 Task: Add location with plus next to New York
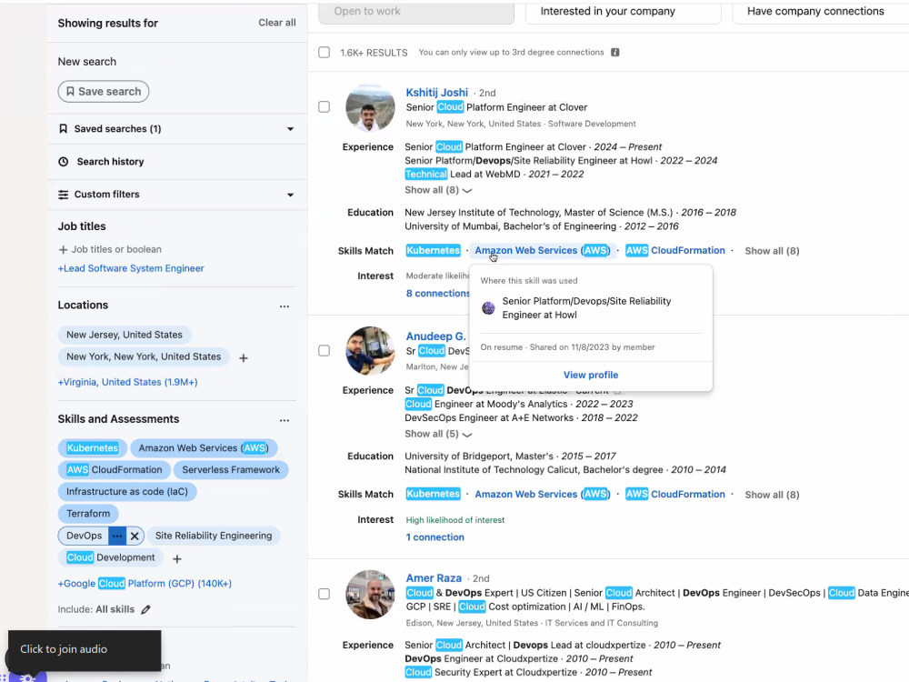pyautogui.click(x=244, y=358)
